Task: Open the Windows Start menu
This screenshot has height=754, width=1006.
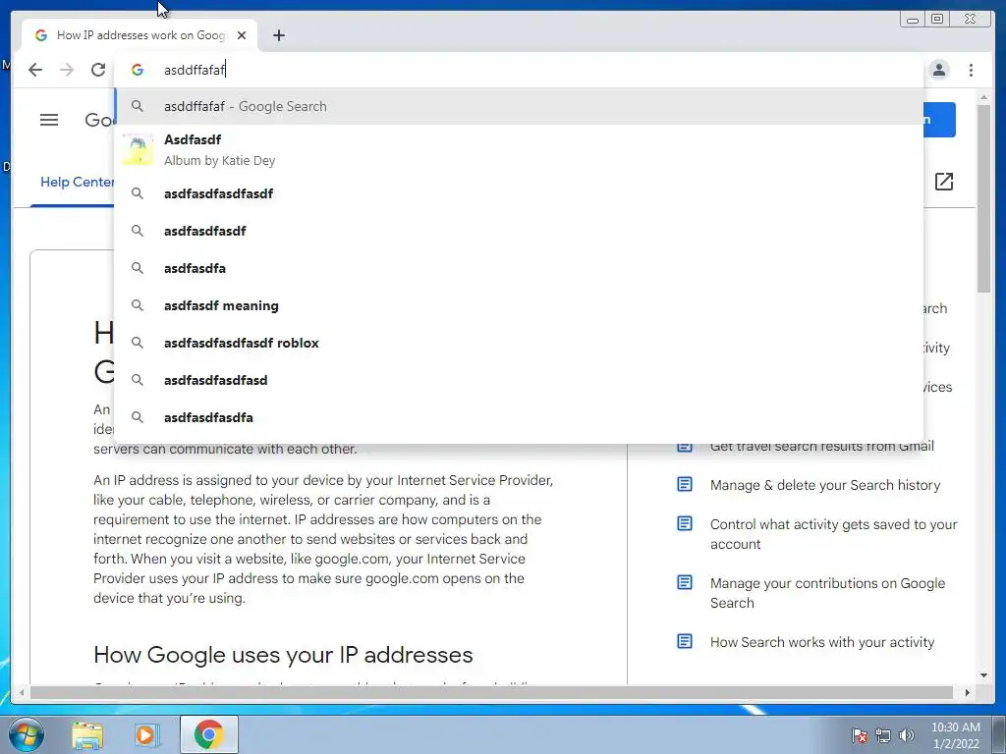Action: click(x=27, y=734)
